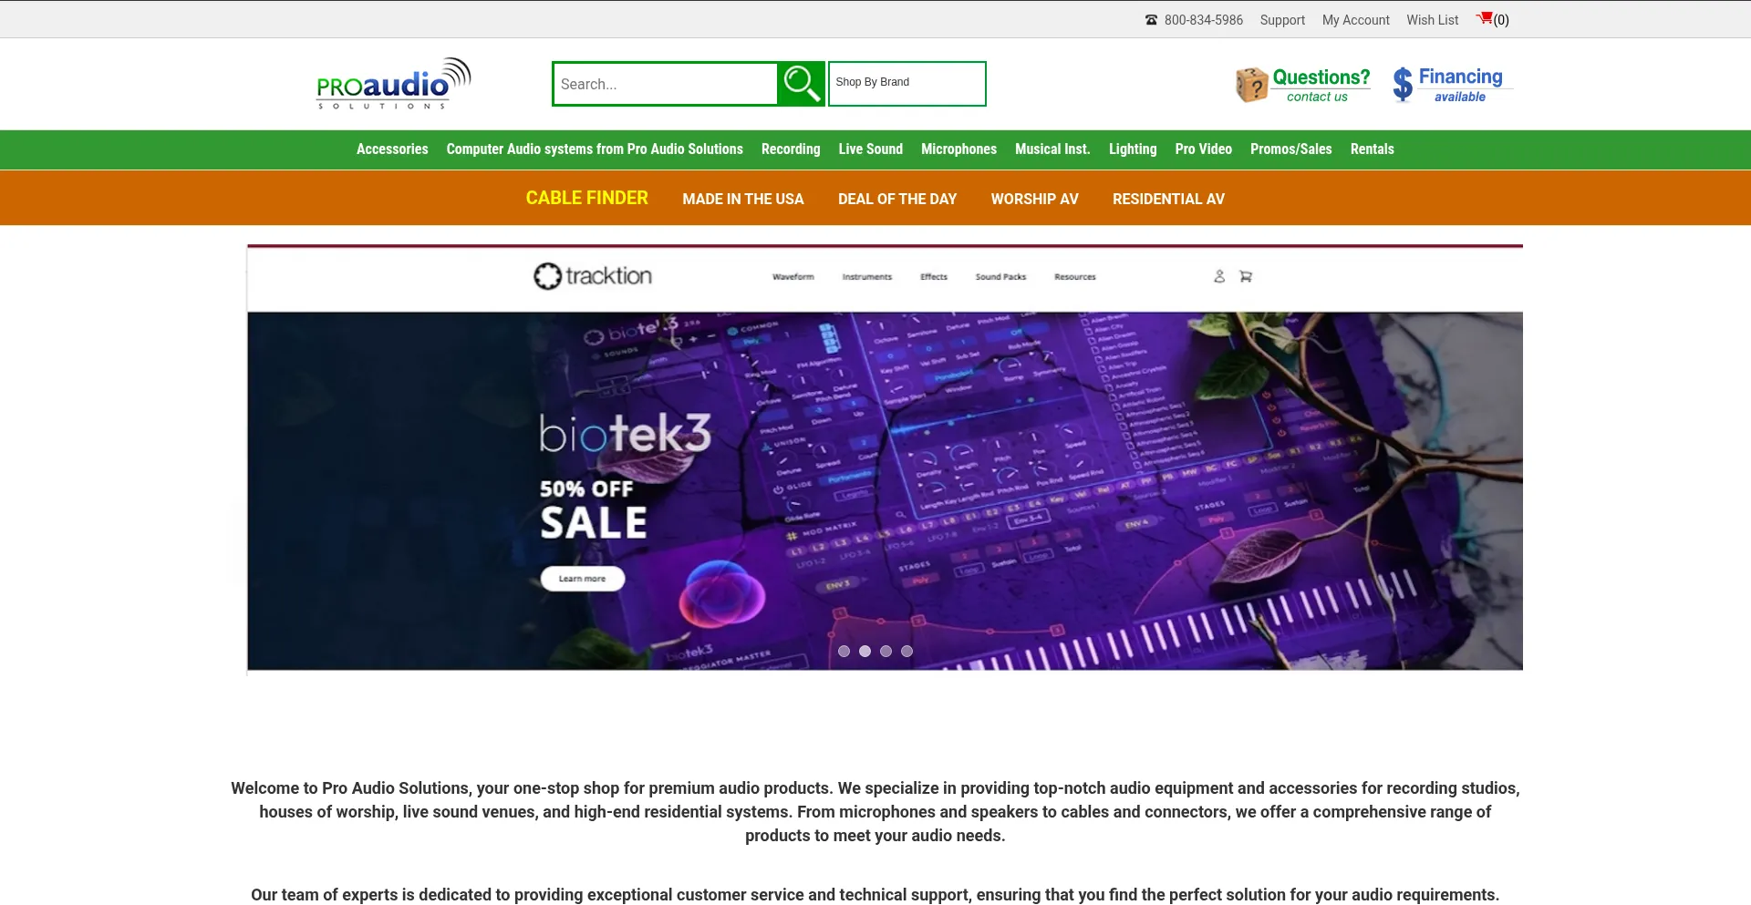Open the DEAL OF THE DAY menu item

[897, 199]
